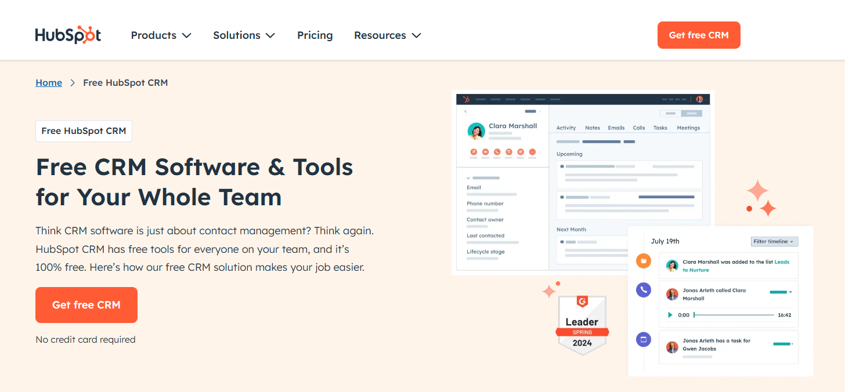Click Clara Marshall's large profile photo
This screenshot has height=392, width=845.
click(476, 132)
